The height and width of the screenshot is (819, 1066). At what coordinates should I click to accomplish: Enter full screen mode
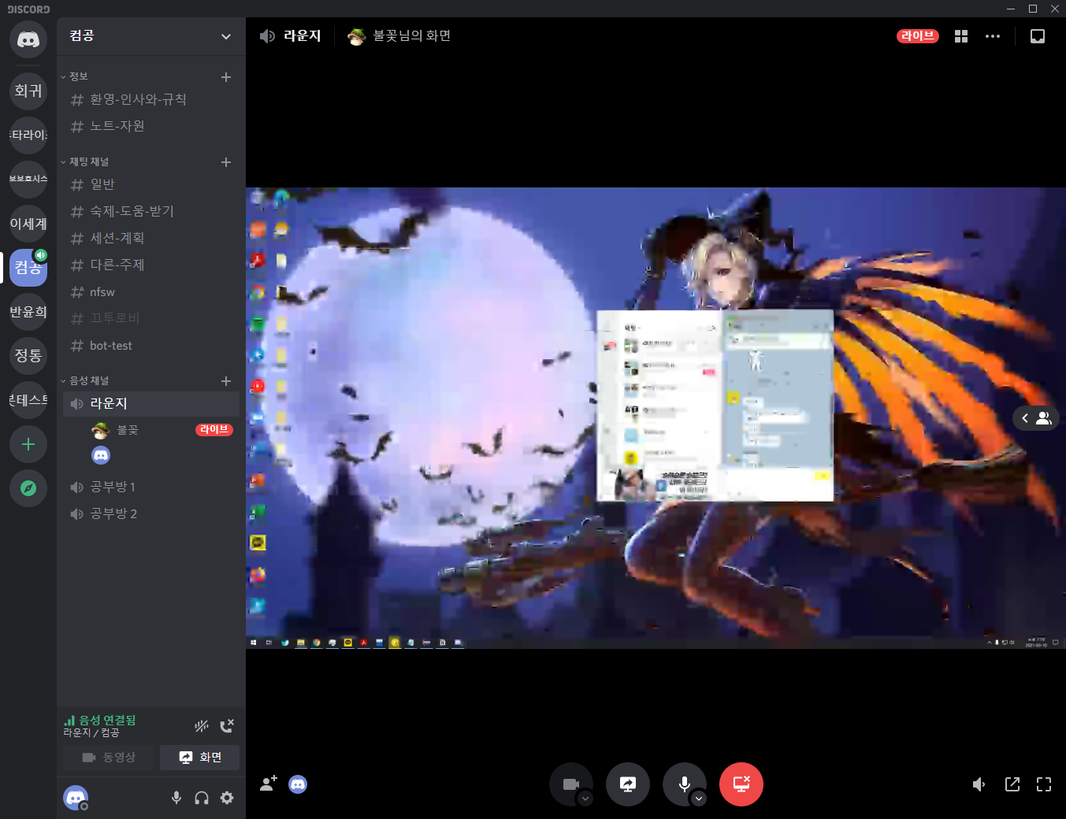(1044, 784)
